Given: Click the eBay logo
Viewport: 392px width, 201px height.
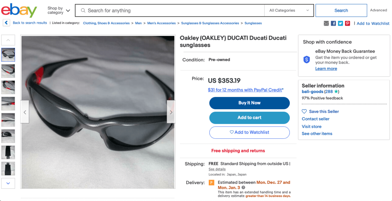Looking at the screenshot, I should click(19, 10).
